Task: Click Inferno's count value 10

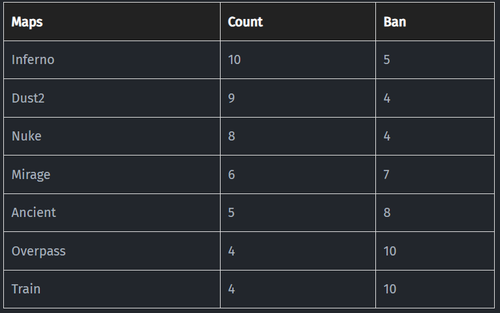Action: [234, 59]
